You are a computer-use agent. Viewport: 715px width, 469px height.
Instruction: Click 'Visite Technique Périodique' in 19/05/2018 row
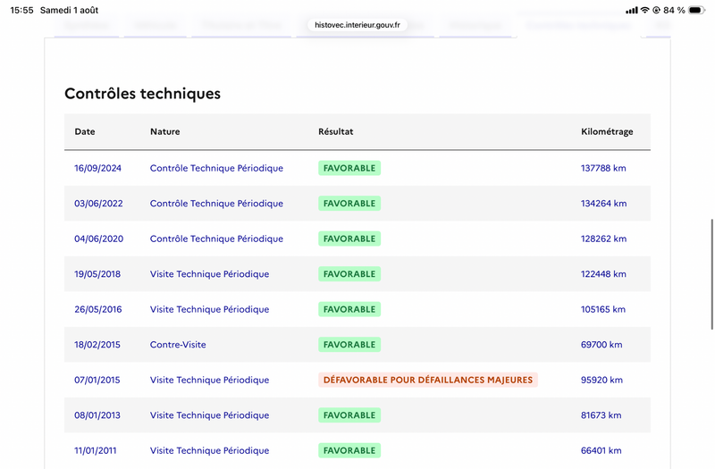coord(210,274)
